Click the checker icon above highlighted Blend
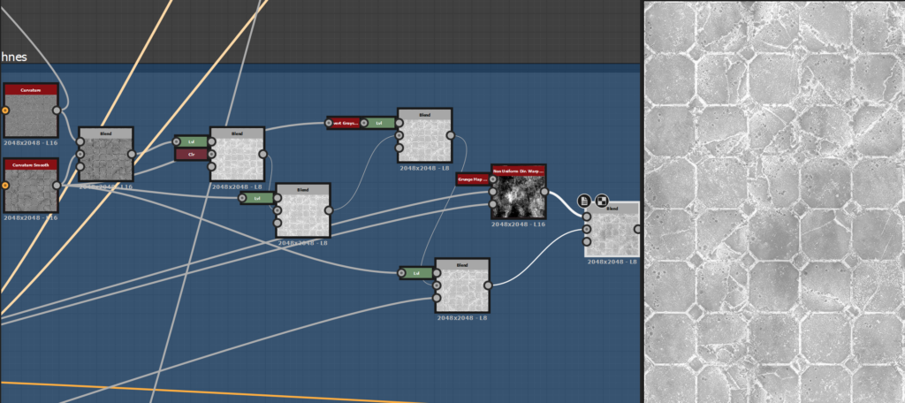Image resolution: width=905 pixels, height=403 pixels. 602,201
